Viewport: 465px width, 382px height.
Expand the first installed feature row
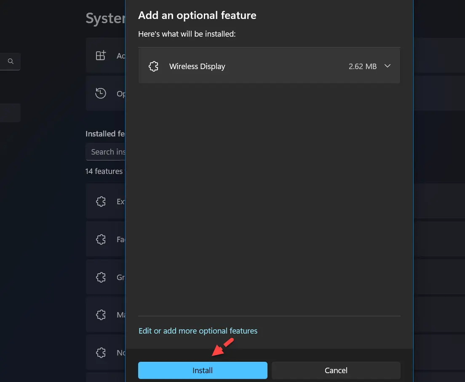105,201
